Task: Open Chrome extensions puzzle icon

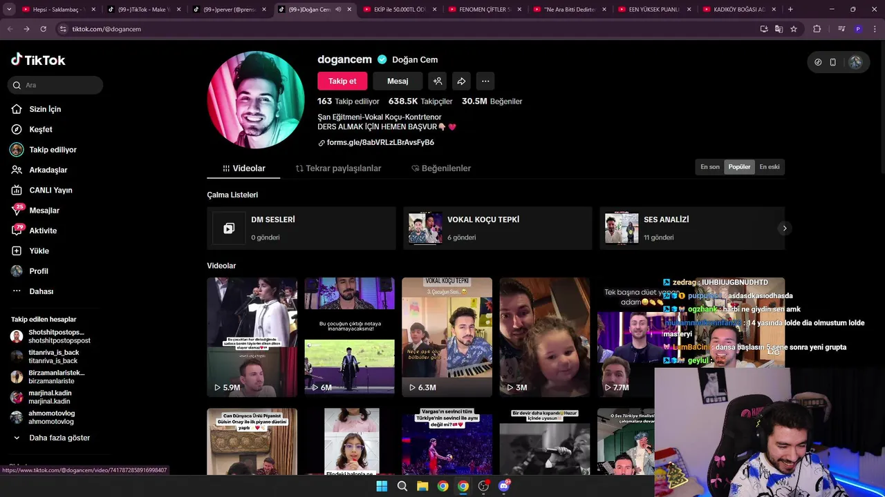Action: point(817,29)
